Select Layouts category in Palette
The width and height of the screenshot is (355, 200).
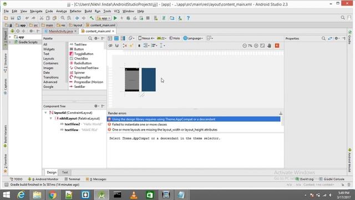[49, 58]
